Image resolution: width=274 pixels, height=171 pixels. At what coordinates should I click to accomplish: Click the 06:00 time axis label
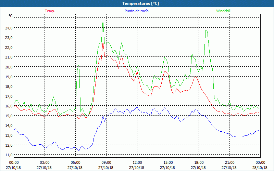pyautogui.click(x=75, y=163)
